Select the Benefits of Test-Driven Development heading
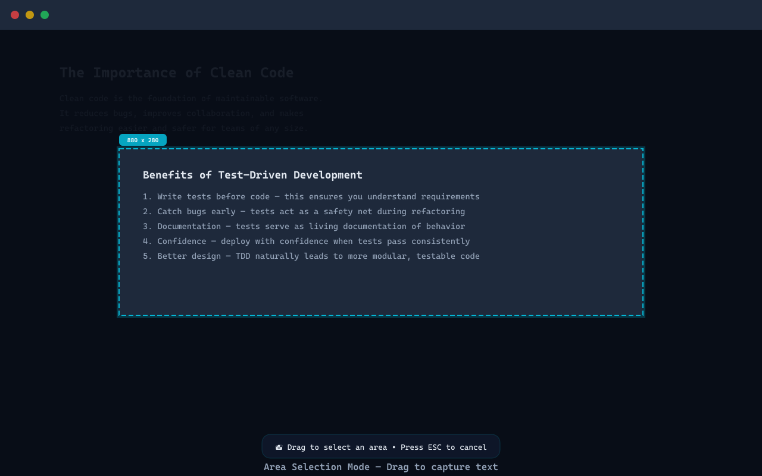The width and height of the screenshot is (762, 476). tap(252, 175)
